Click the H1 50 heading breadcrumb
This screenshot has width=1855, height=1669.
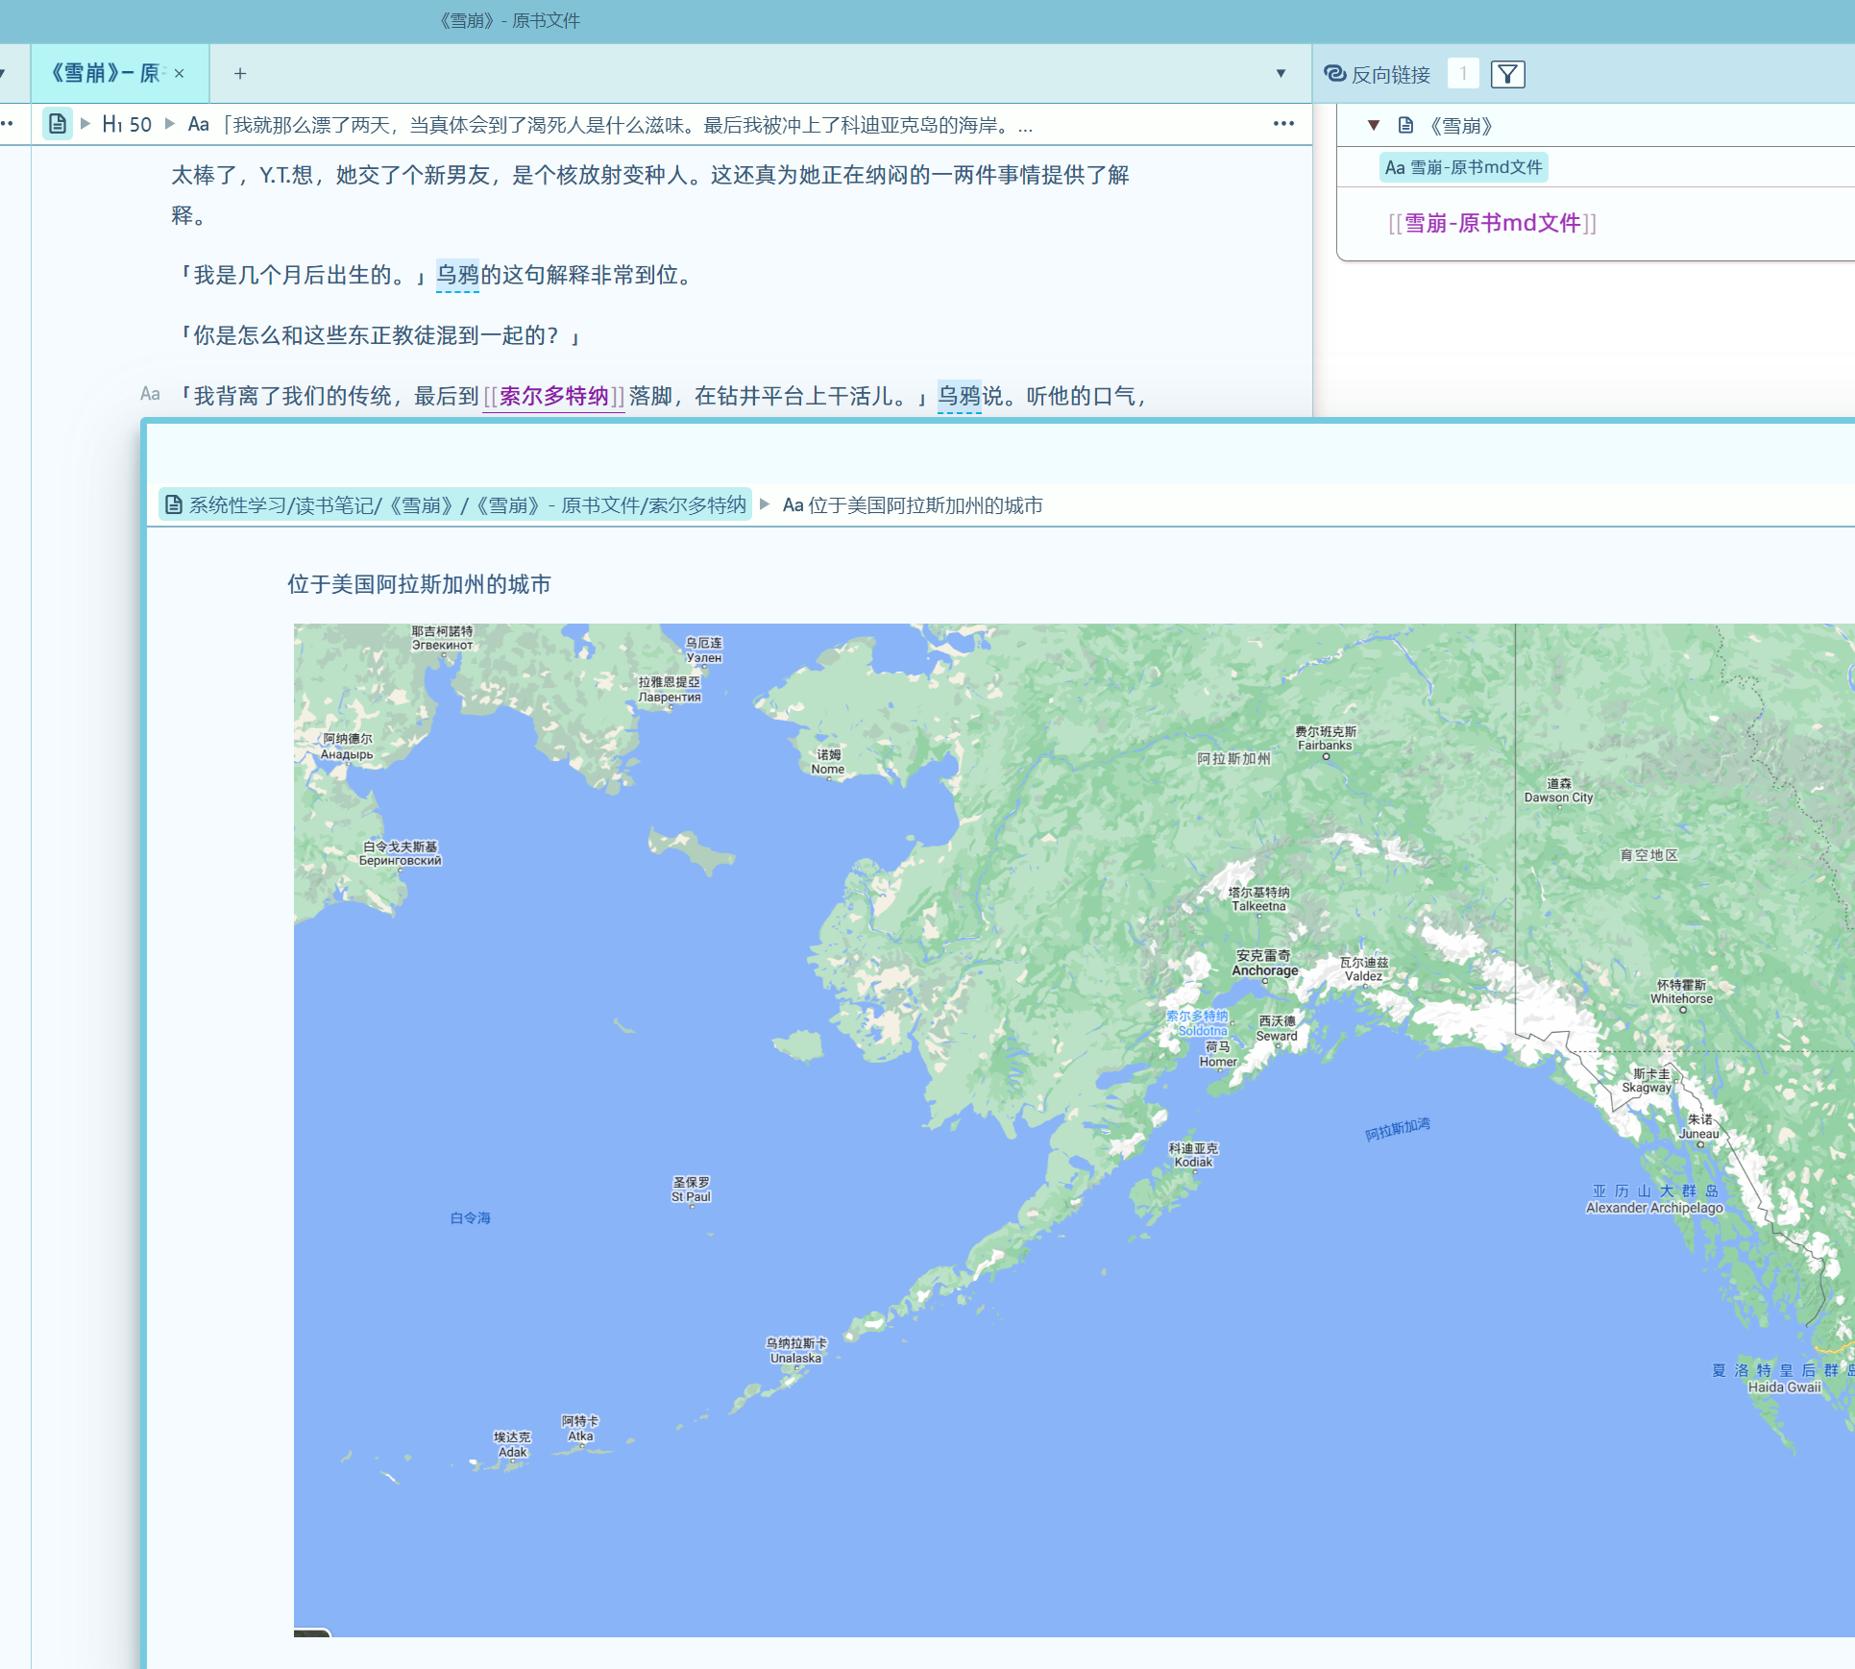click(x=127, y=124)
